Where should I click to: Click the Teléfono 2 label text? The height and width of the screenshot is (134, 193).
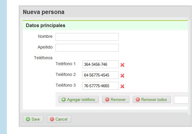66,74
